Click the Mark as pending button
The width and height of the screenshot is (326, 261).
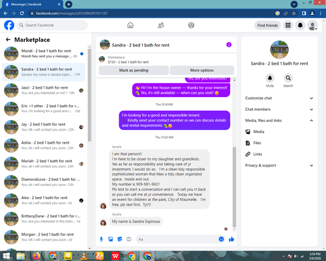coord(134,70)
